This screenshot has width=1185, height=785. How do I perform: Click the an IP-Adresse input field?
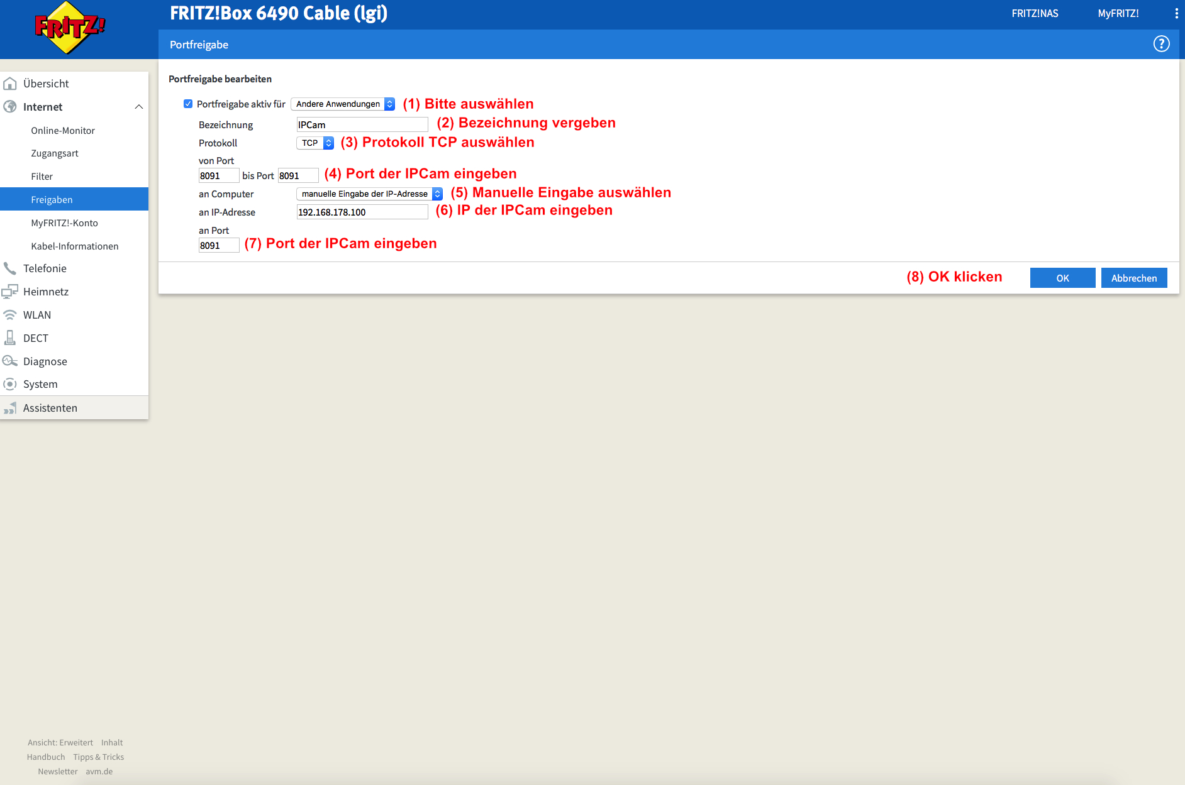[x=362, y=212]
